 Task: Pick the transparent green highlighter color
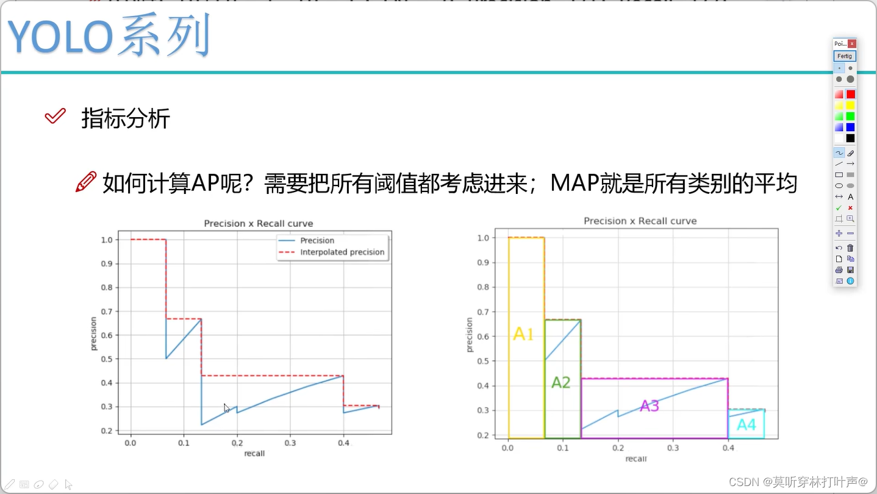point(839,116)
